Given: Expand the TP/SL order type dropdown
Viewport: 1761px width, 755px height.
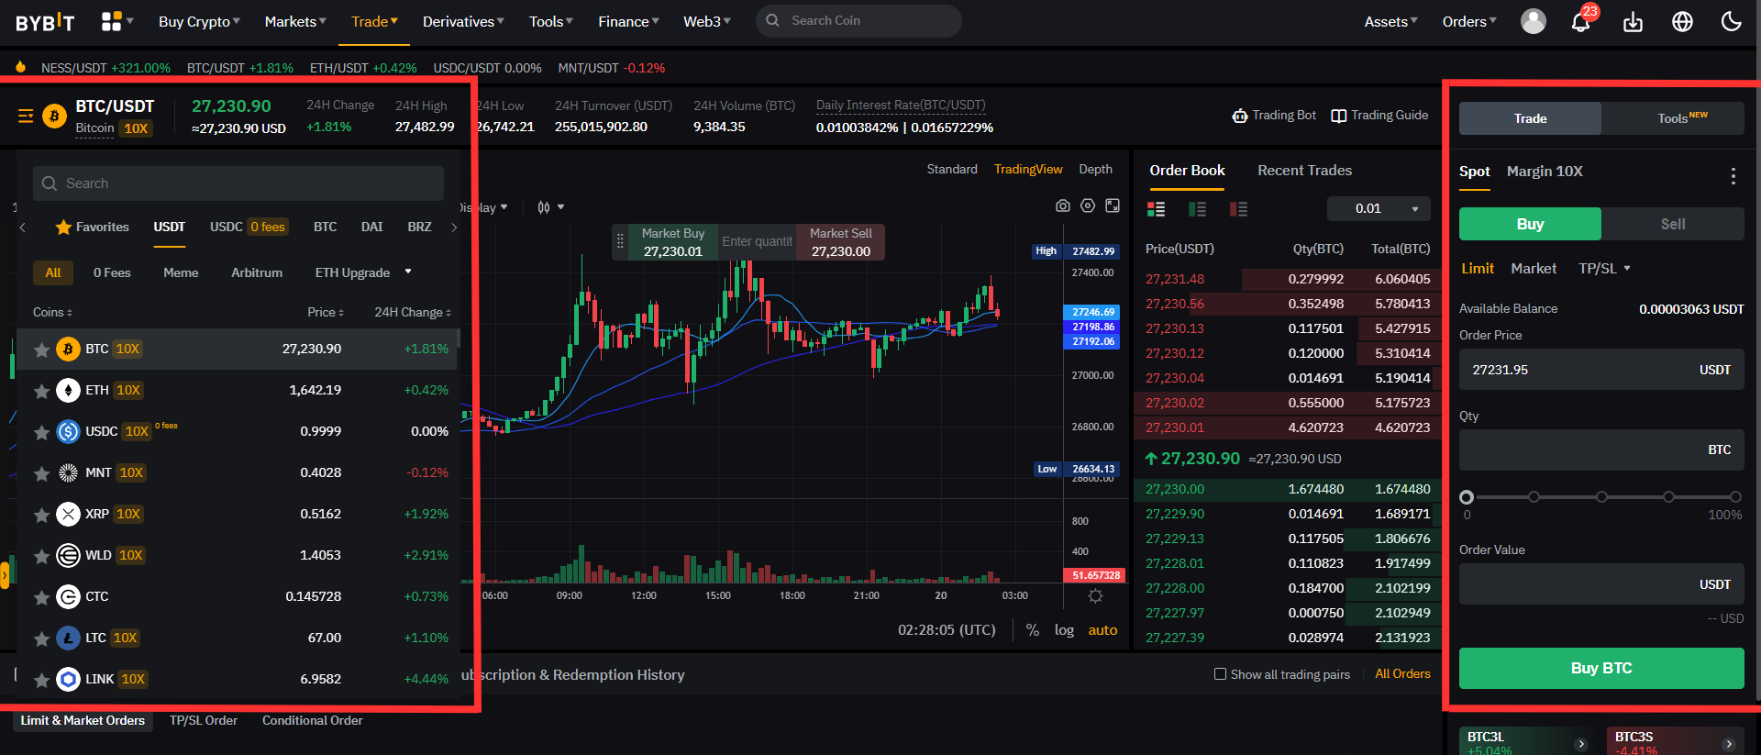Looking at the screenshot, I should pos(1604,269).
